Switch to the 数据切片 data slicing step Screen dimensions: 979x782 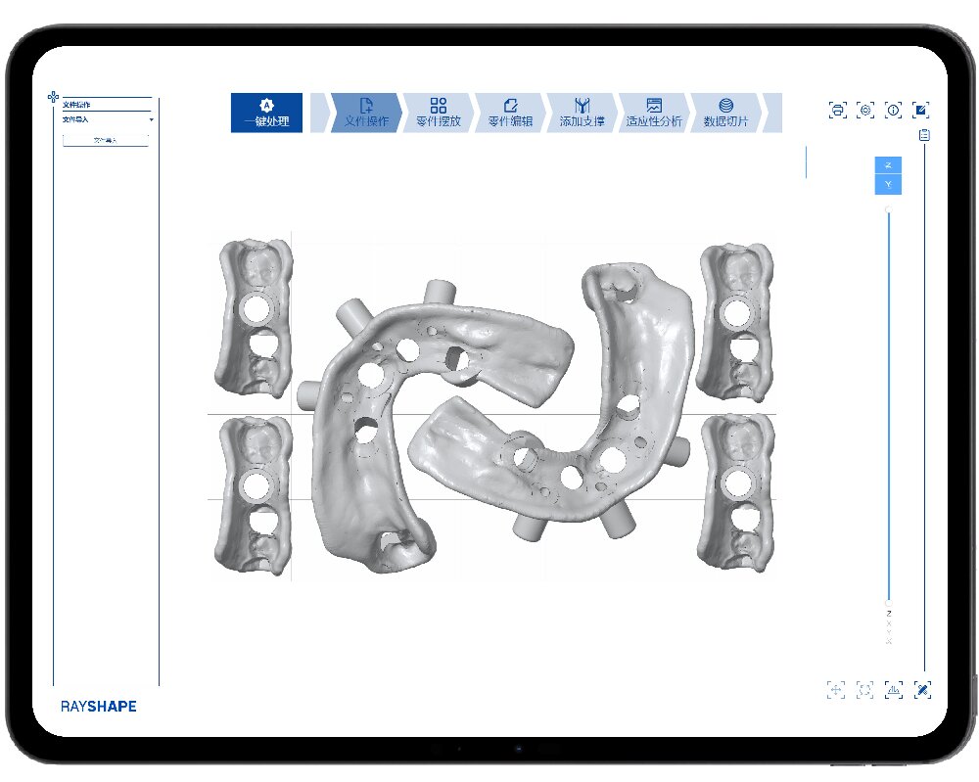(x=725, y=113)
